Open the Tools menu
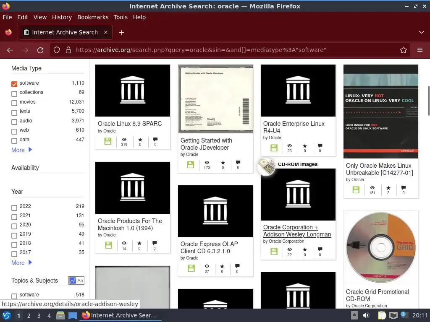The image size is (430, 322). pyautogui.click(x=121, y=17)
